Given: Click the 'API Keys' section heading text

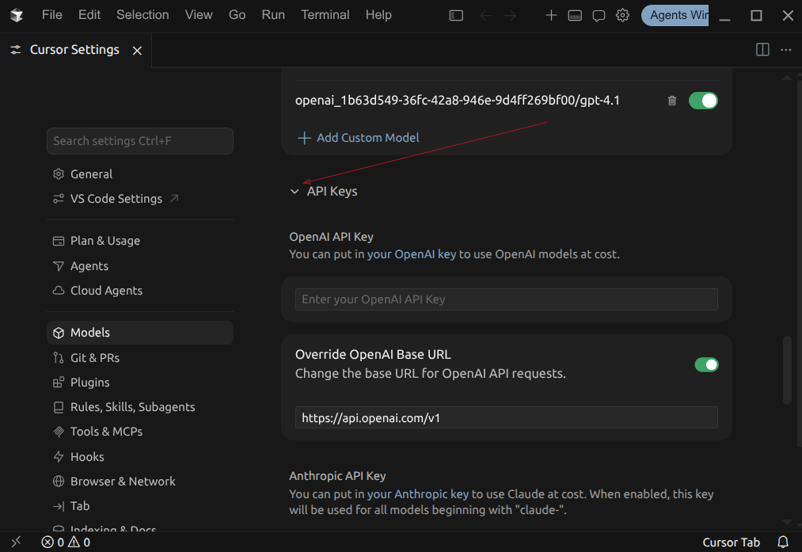Looking at the screenshot, I should pos(332,192).
